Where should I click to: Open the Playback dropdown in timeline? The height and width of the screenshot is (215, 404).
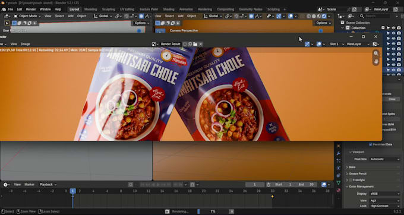48,184
